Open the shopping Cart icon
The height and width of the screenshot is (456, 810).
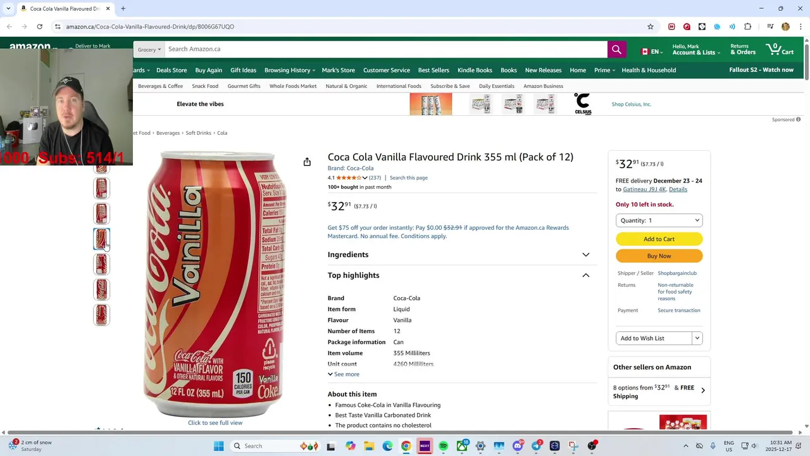[x=779, y=49]
